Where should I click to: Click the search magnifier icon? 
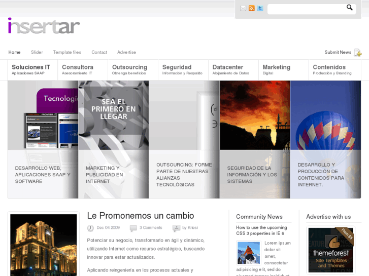pos(350,8)
